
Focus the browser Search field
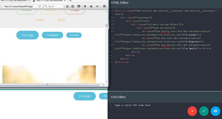click(54, 6)
